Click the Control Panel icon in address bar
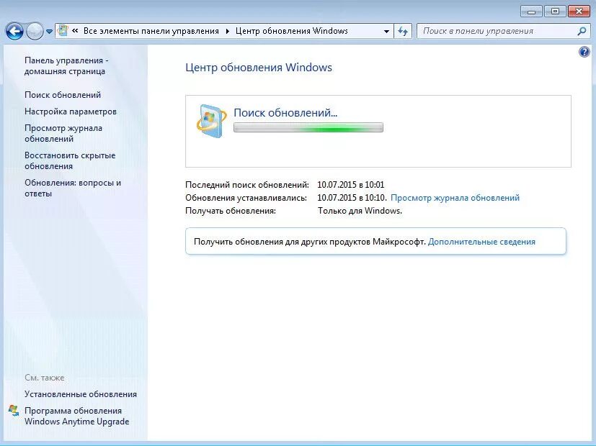The image size is (596, 446). [63, 31]
